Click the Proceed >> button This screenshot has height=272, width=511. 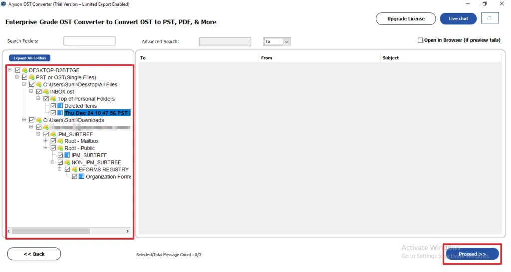click(x=472, y=254)
